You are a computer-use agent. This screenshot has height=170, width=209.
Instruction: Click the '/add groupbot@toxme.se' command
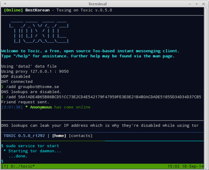(x=32, y=87)
